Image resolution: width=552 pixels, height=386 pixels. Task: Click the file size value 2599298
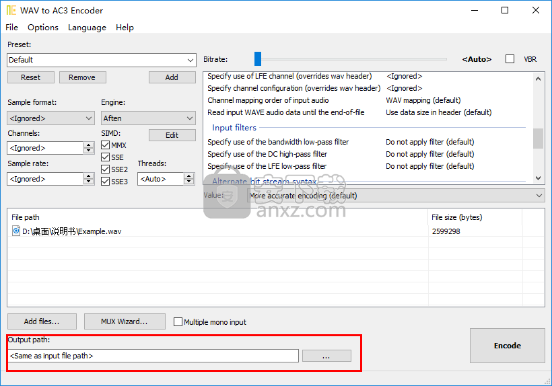coord(446,231)
